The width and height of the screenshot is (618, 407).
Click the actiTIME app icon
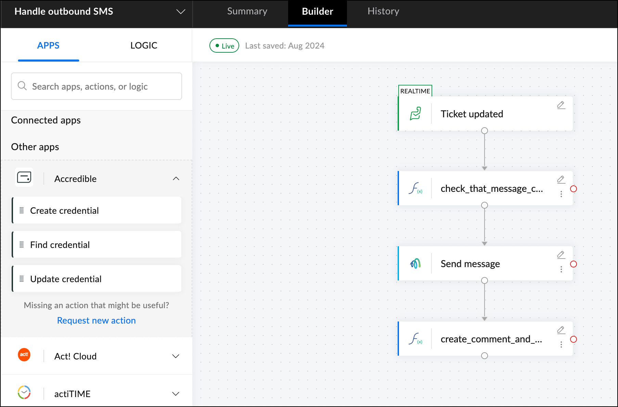point(24,392)
